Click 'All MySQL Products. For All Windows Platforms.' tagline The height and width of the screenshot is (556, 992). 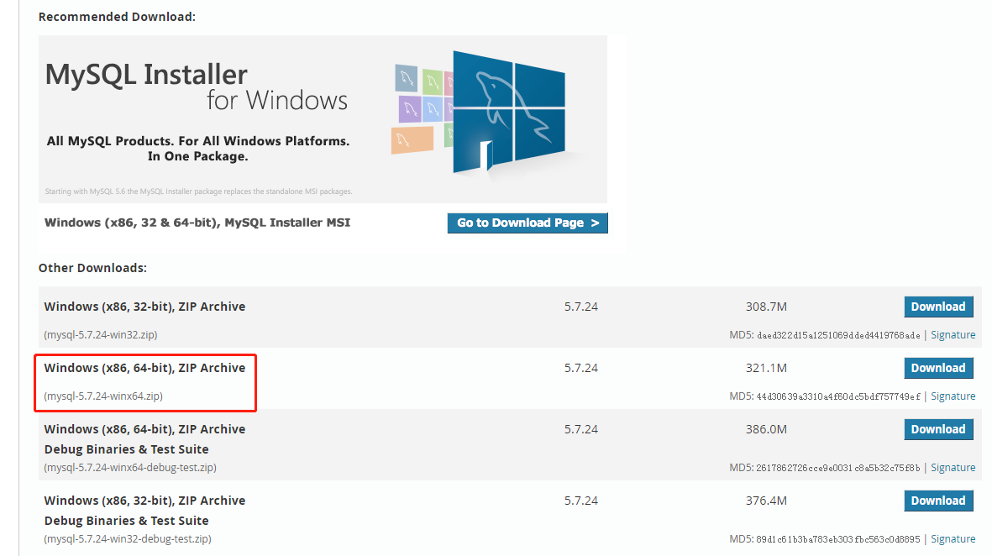(x=198, y=141)
